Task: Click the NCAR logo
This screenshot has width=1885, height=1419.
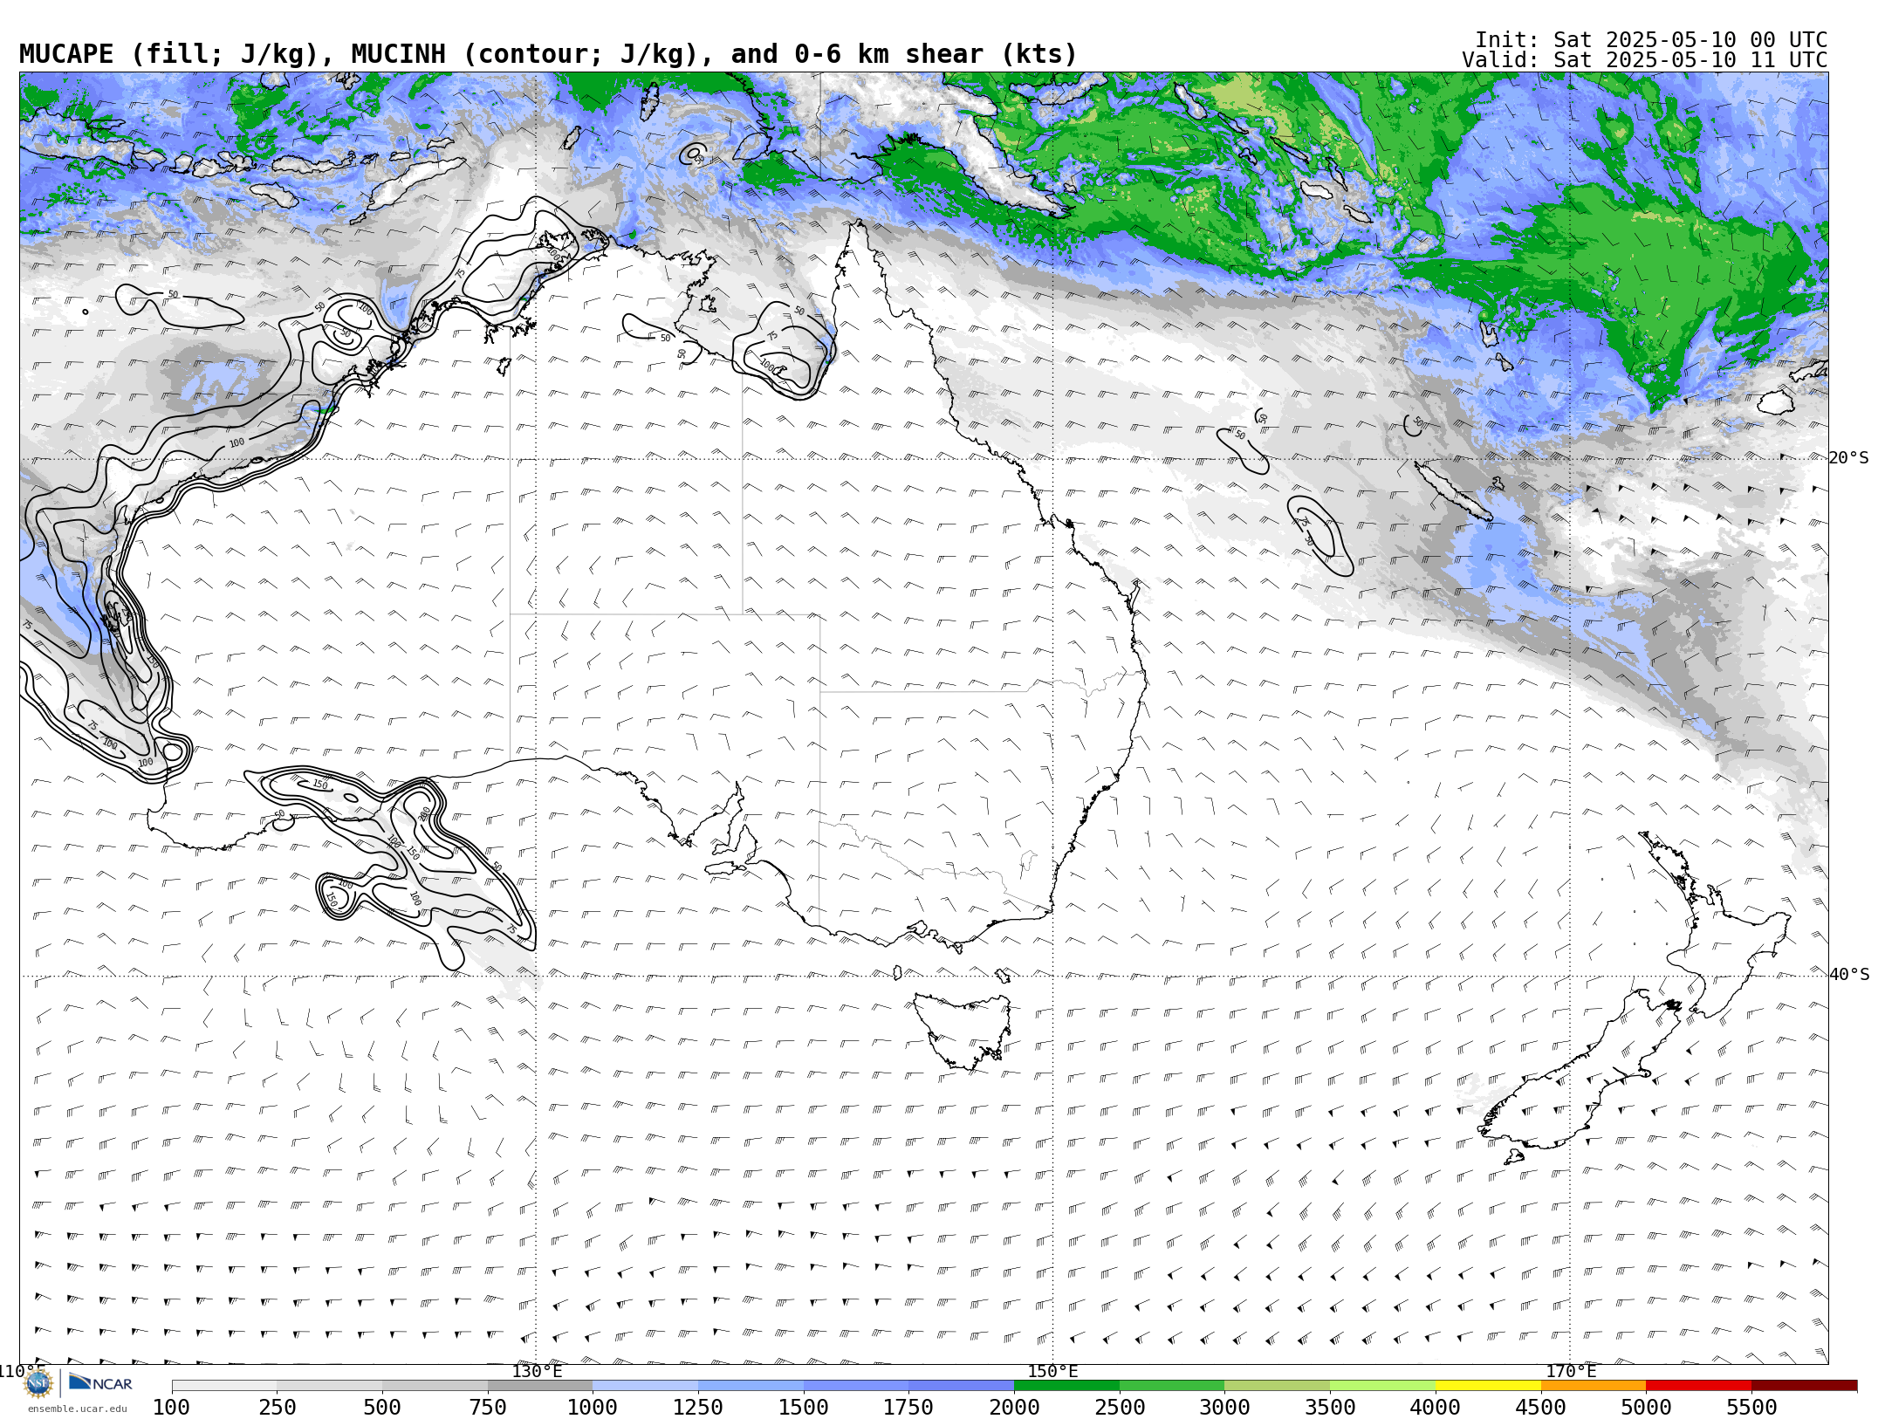Action: click(100, 1382)
